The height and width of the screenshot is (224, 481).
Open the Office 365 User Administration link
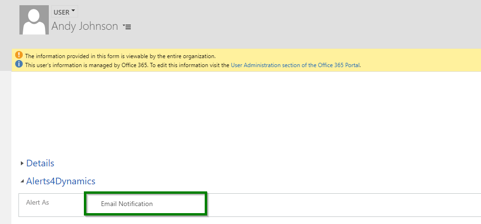(295, 65)
